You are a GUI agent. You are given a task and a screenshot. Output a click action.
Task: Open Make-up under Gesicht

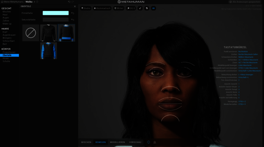pos(7,24)
